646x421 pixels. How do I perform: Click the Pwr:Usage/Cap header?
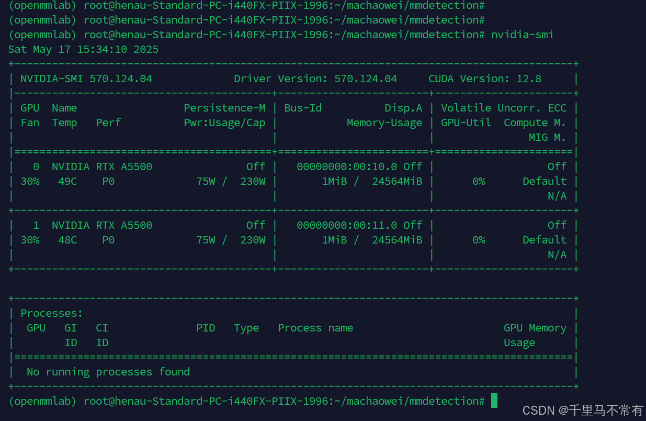point(224,123)
